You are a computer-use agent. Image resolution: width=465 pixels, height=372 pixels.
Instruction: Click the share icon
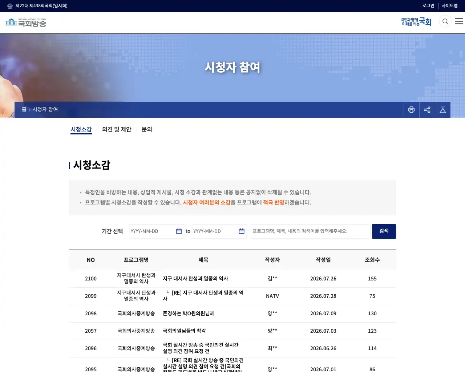427,110
